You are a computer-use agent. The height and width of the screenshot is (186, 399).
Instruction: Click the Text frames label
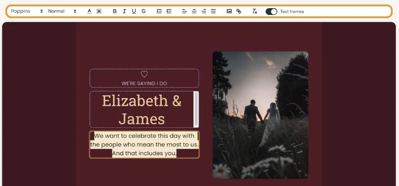click(292, 11)
